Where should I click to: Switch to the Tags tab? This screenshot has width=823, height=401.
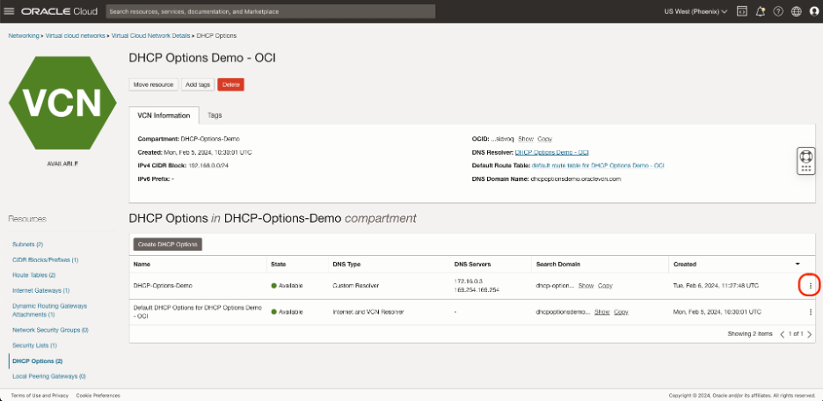(x=215, y=115)
